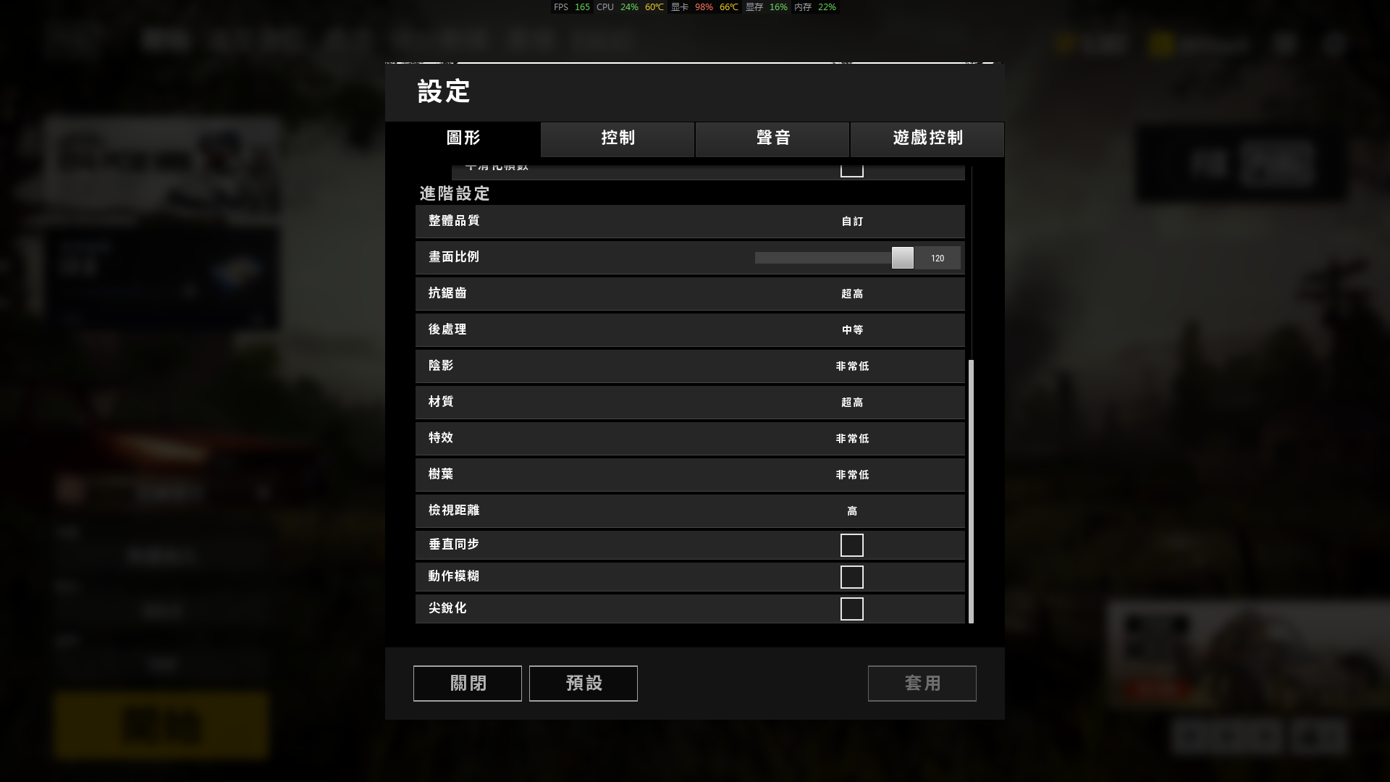Select the 圖形 tab
The height and width of the screenshot is (782, 1390).
pyautogui.click(x=463, y=139)
